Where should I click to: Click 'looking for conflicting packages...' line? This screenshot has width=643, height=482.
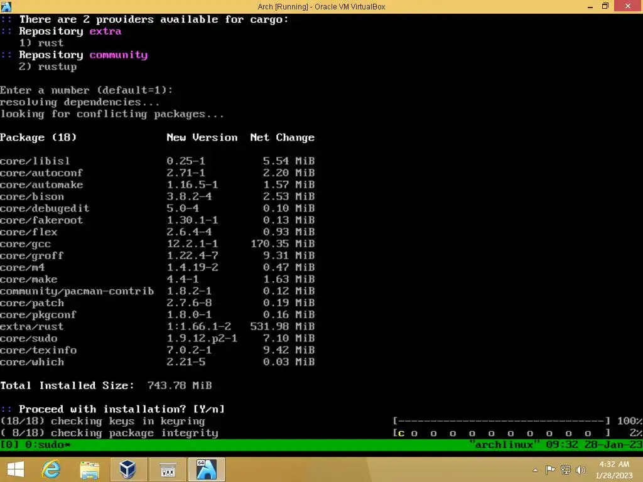point(112,114)
